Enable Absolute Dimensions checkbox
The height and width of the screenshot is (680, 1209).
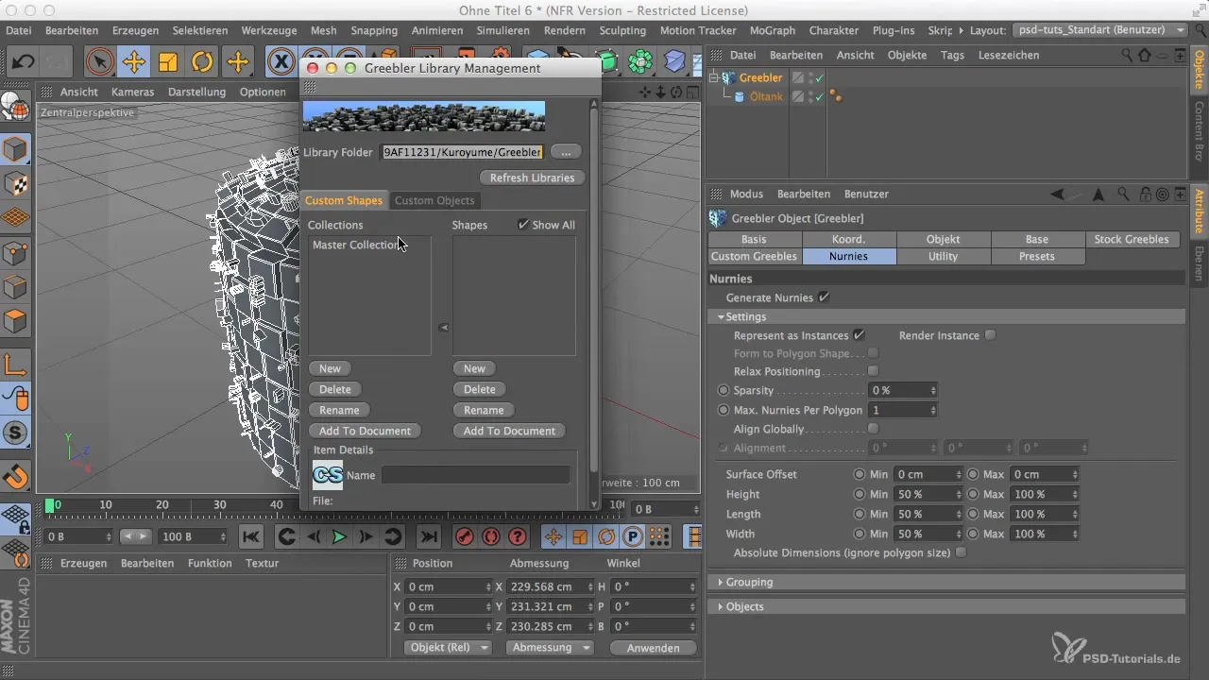tap(961, 552)
